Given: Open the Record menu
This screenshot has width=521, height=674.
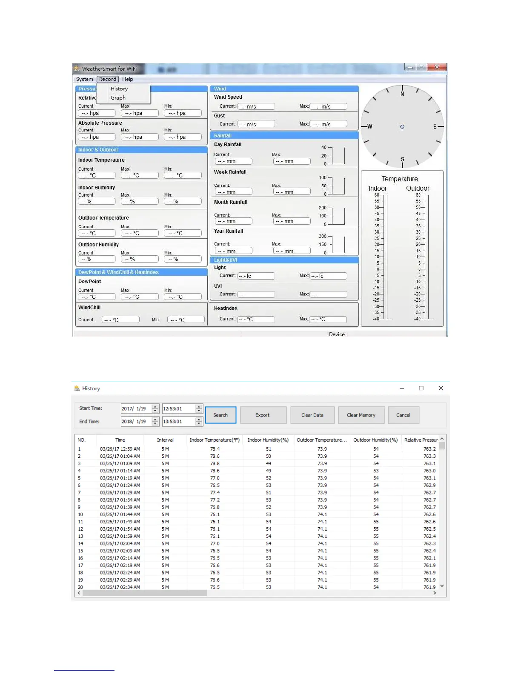Looking at the screenshot, I should (x=108, y=79).
